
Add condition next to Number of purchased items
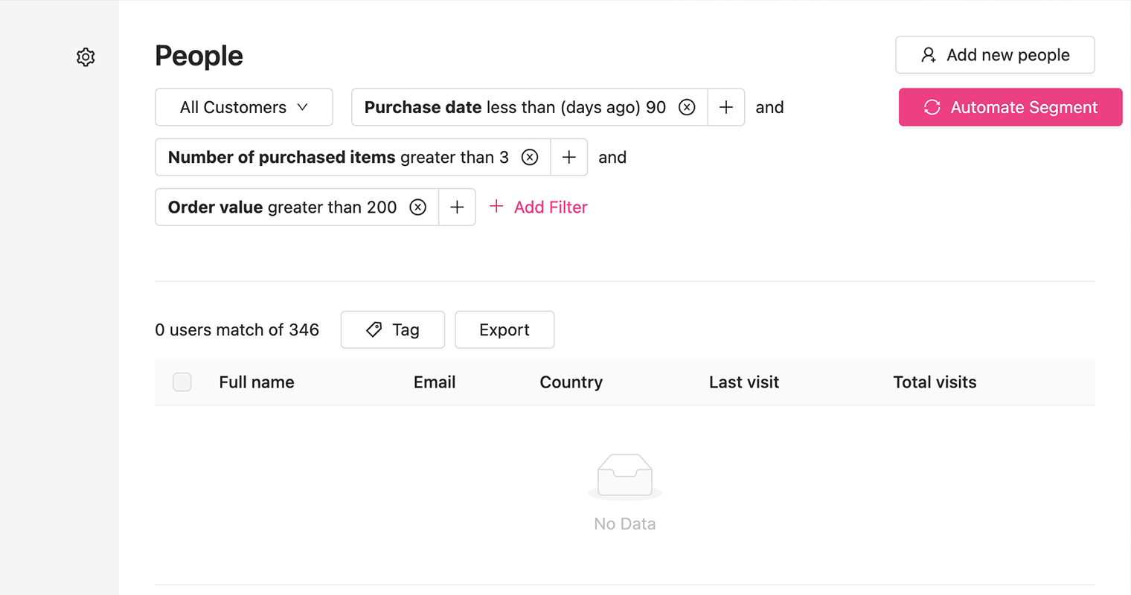click(x=569, y=157)
